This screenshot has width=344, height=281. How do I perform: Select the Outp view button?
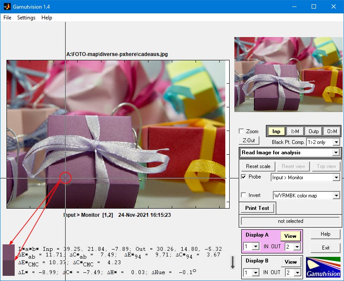pos(314,131)
